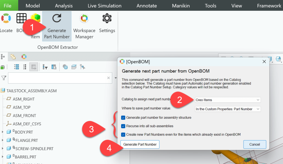Image resolution: width=283 pixels, height=164 pixels.
Task: Open the Live Simulation tab
Action: click(x=104, y=6)
